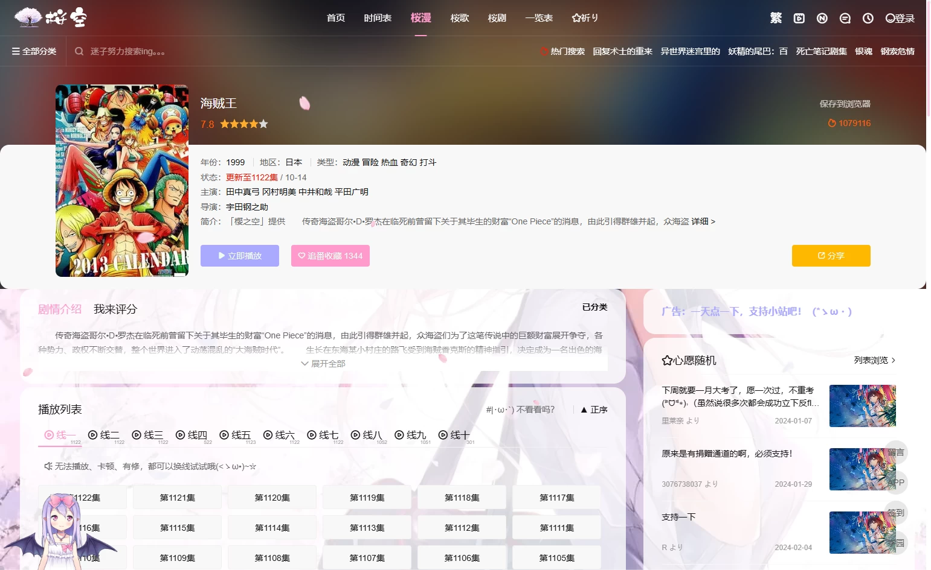Select playback source 线二
Image resolution: width=931 pixels, height=570 pixels.
pyautogui.click(x=104, y=435)
